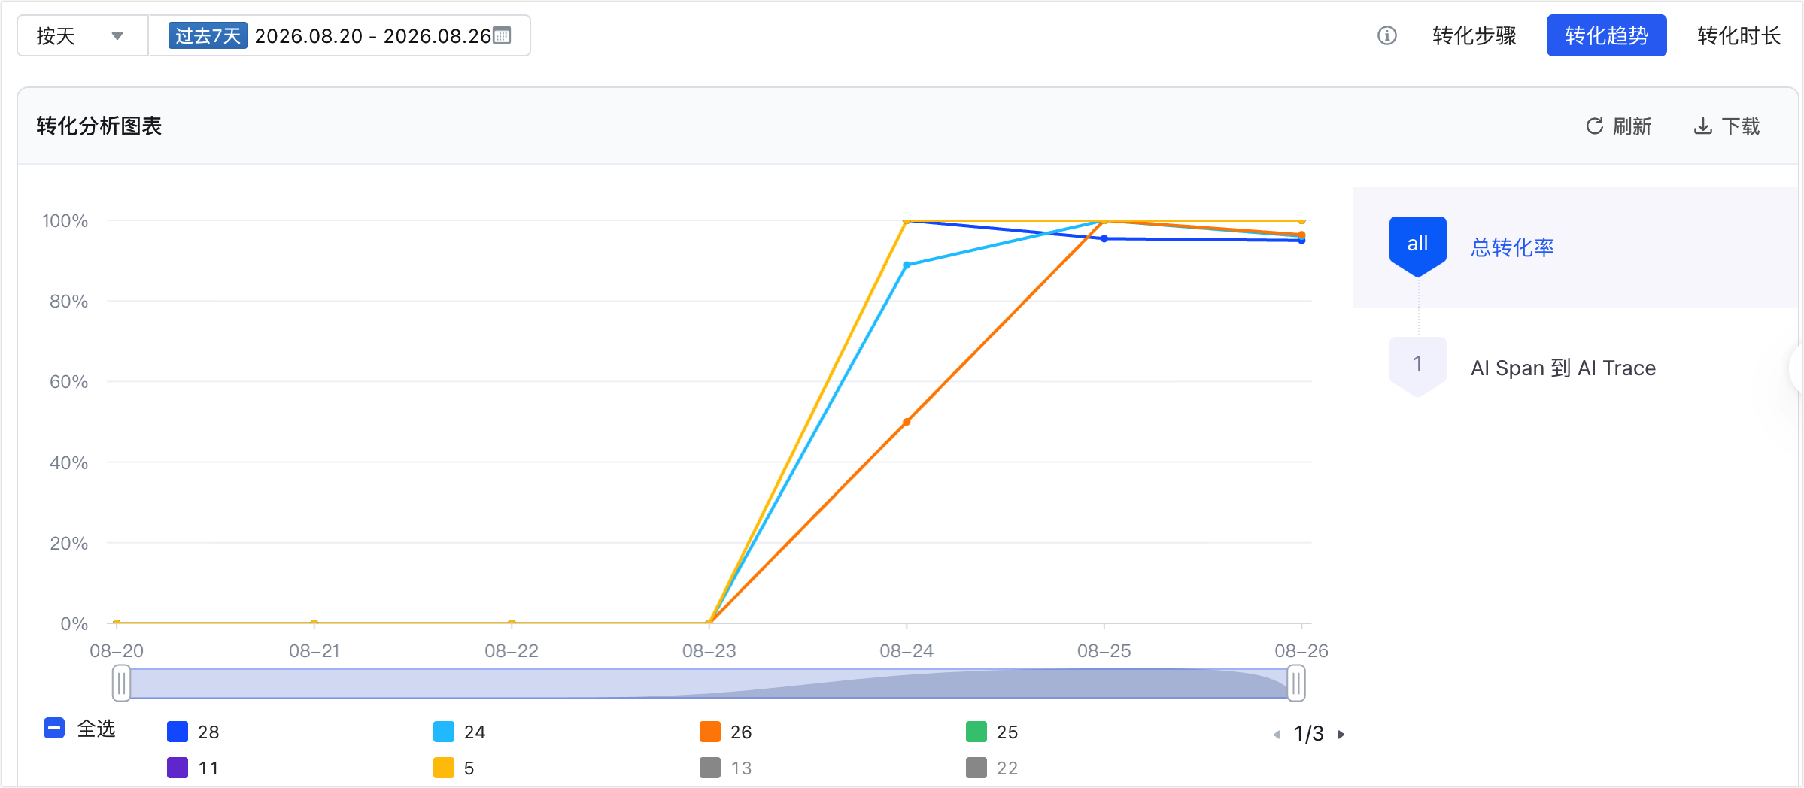Click the 下载 download button label
The image size is (1804, 788).
[1740, 126]
